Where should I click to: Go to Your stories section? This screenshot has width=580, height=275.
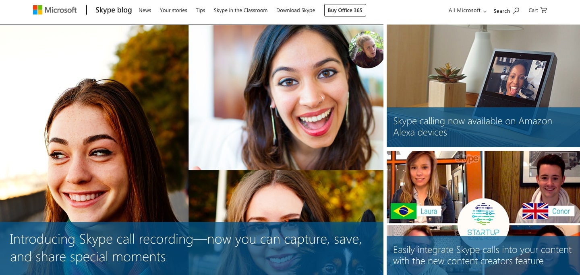click(174, 10)
